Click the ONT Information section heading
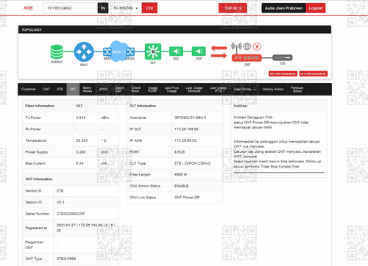The width and height of the screenshot is (368, 266). [x=39, y=179]
